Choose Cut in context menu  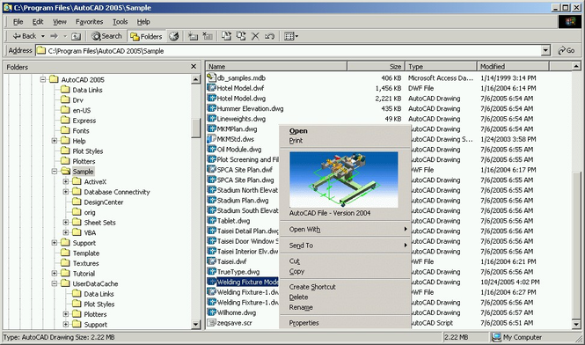pos(345,261)
